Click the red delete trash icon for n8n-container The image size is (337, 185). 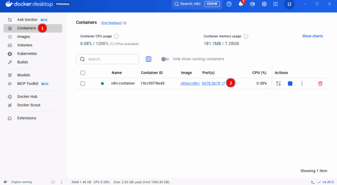point(320,84)
